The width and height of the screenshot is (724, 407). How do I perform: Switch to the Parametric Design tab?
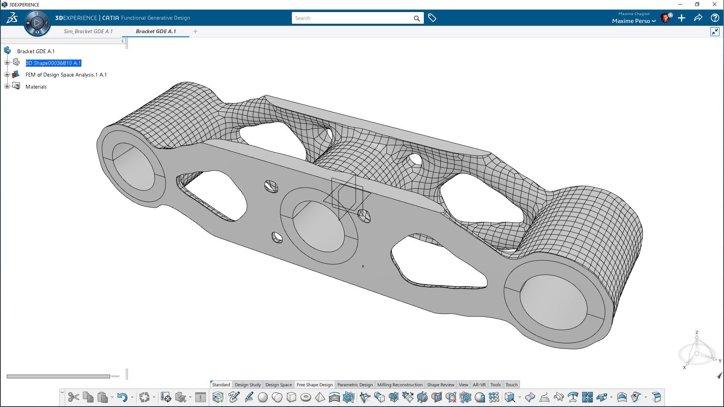coord(355,385)
